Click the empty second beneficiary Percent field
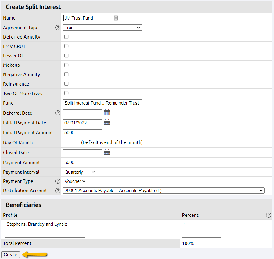274x259 pixels. (x=202, y=234)
